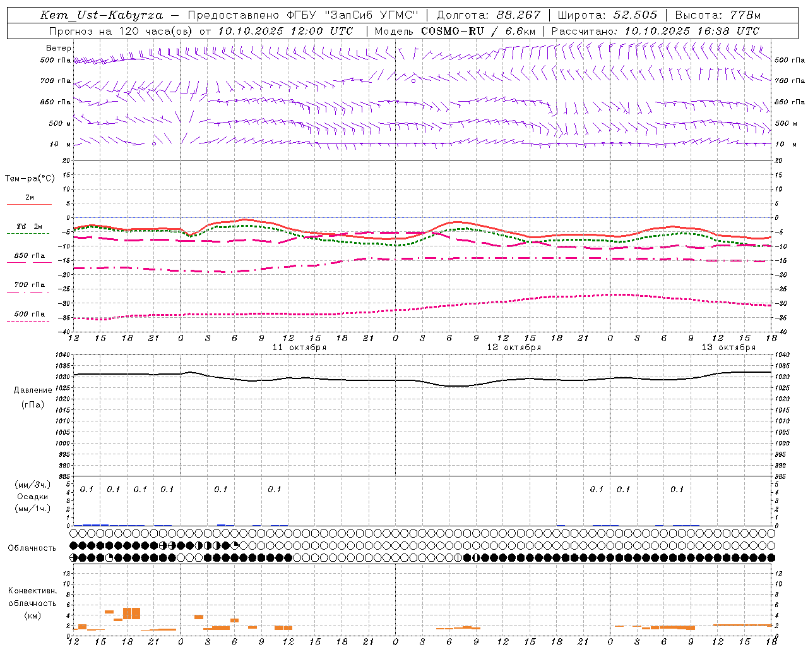The height and width of the screenshot is (647, 808).
Task: Click the (мм/3ч.) precipitation unit label
Action: point(33,485)
